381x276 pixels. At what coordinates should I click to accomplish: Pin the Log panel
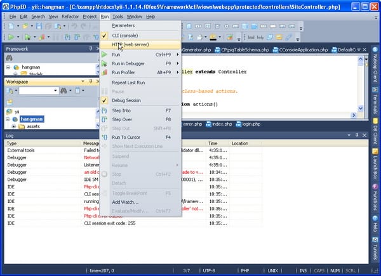point(356,135)
